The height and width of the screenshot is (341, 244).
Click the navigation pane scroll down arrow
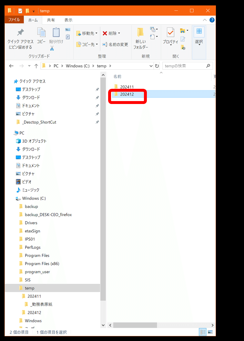click(103, 325)
